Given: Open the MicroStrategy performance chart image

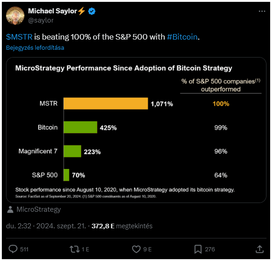Looking at the screenshot, I should [136, 130].
